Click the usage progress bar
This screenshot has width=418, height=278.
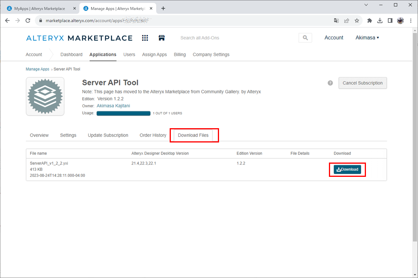pyautogui.click(x=123, y=114)
